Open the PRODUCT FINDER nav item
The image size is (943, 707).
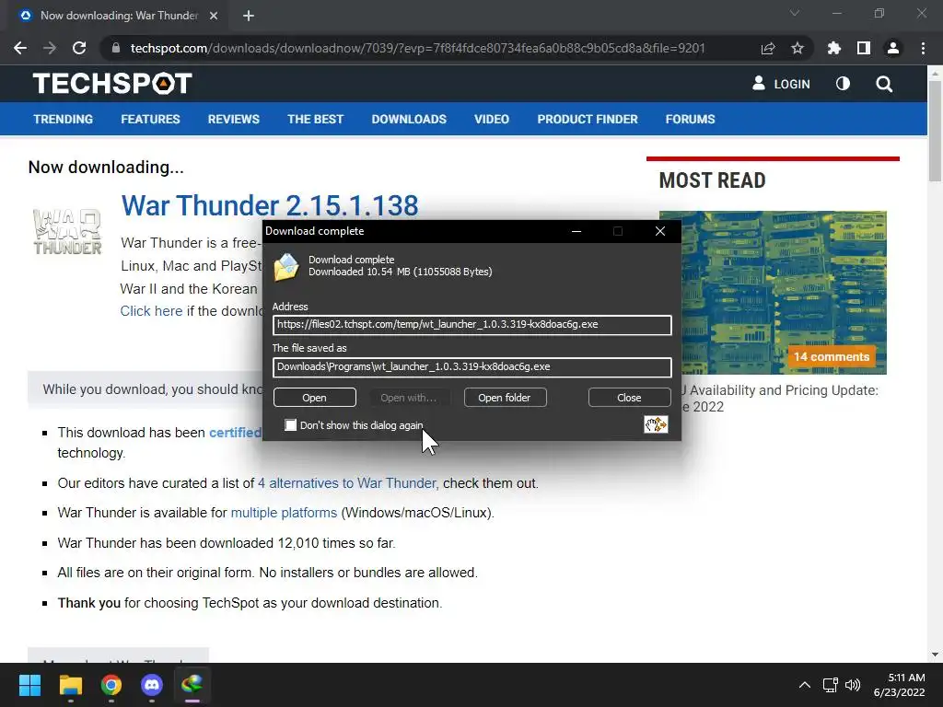pos(588,119)
